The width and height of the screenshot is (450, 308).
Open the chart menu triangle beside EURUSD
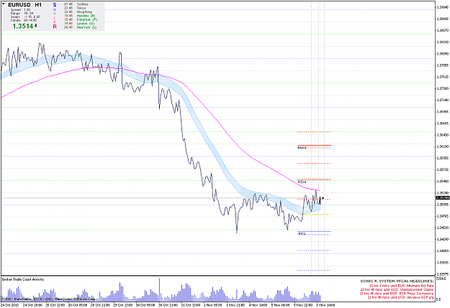[4, 4]
